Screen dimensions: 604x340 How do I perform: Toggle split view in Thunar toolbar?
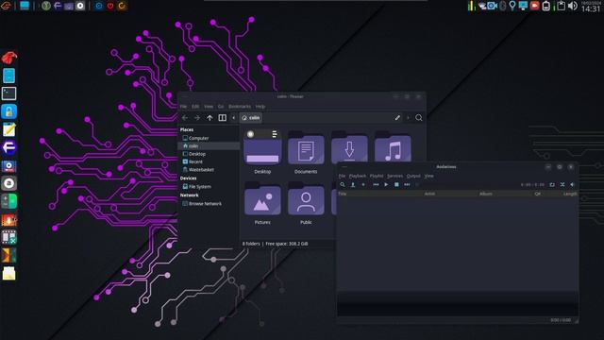pos(223,117)
